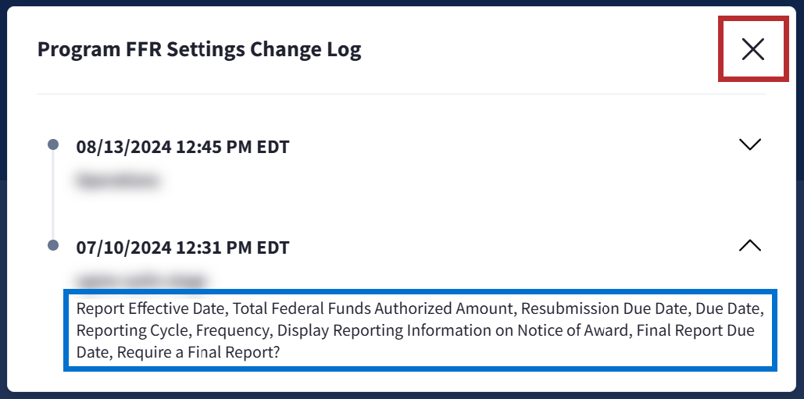Screen dimensions: 804x399
Task: Click the 08/13/2024 12:45 PM EDT timestamp
Action: coord(182,146)
